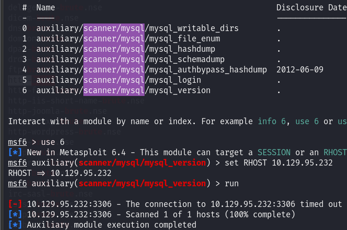Click the 2012-06-09 disclosure date
The image size is (347, 230).
pyautogui.click(x=300, y=70)
